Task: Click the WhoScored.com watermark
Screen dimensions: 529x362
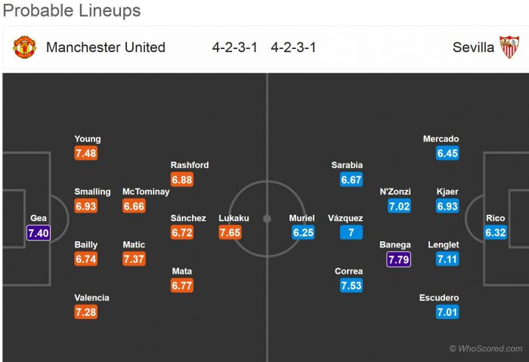Action: (x=486, y=348)
